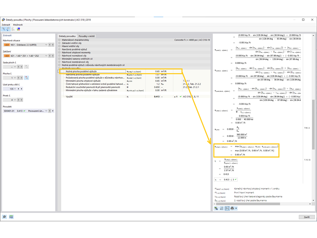Click the formula panel scroll-down arrow
The image size is (317, 238).
coord(313,200)
